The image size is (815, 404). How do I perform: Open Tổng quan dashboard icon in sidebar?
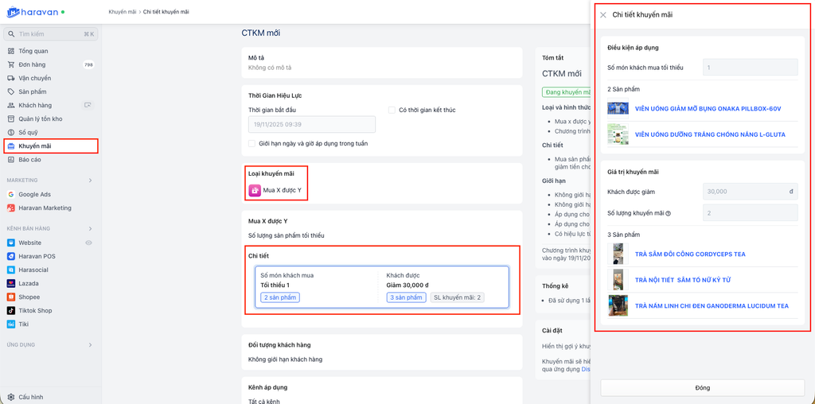coord(11,51)
